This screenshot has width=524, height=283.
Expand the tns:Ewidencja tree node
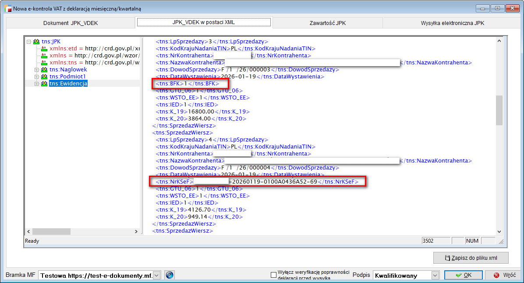tap(36, 84)
